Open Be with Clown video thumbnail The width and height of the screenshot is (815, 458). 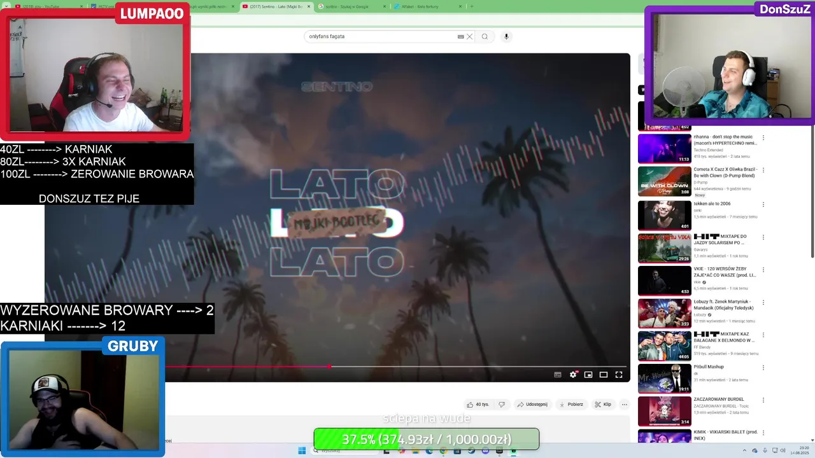coord(664,181)
